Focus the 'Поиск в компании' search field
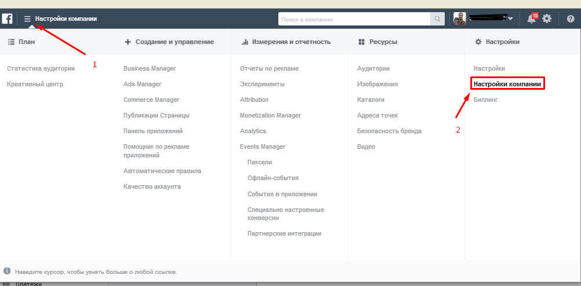This screenshot has height=286, width=581. tap(355, 19)
